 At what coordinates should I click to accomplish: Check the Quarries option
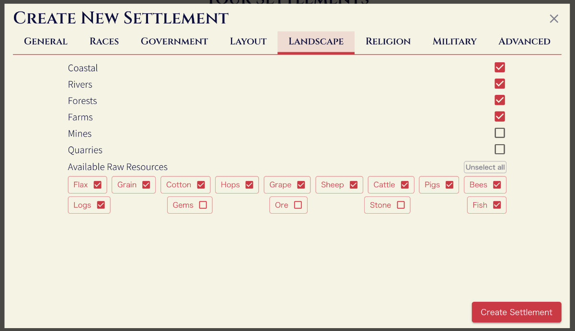500,149
